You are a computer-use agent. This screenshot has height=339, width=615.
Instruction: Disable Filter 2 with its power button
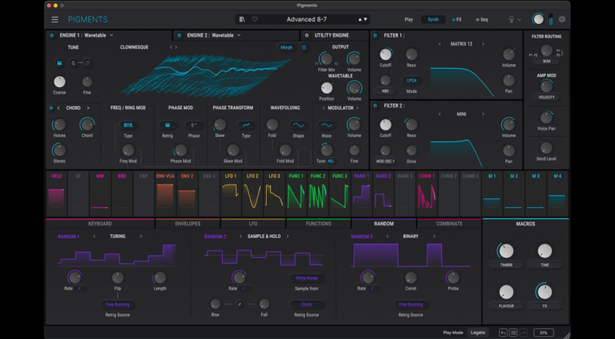(375, 105)
